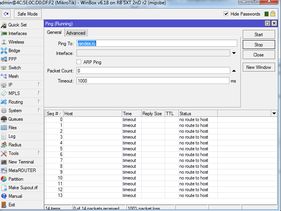Click 'no route to host' in Seq 0 row
The width and height of the screenshot is (281, 211).
(194, 120)
